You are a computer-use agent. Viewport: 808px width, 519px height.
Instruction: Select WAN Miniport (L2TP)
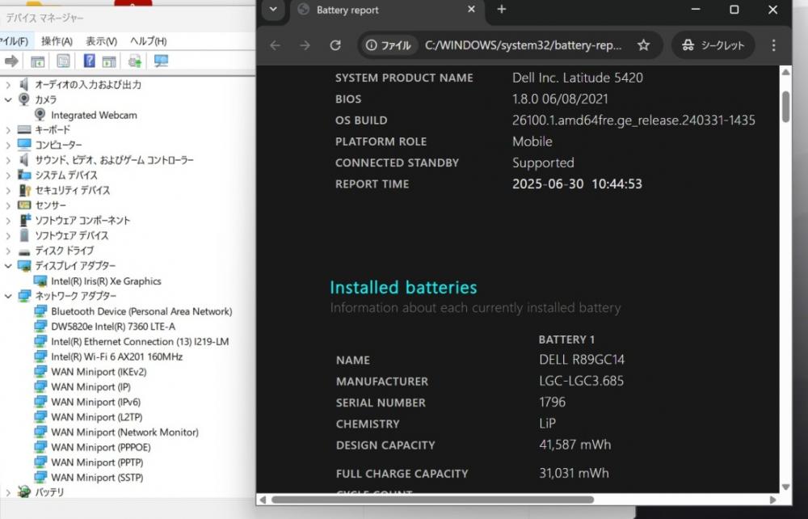96,417
